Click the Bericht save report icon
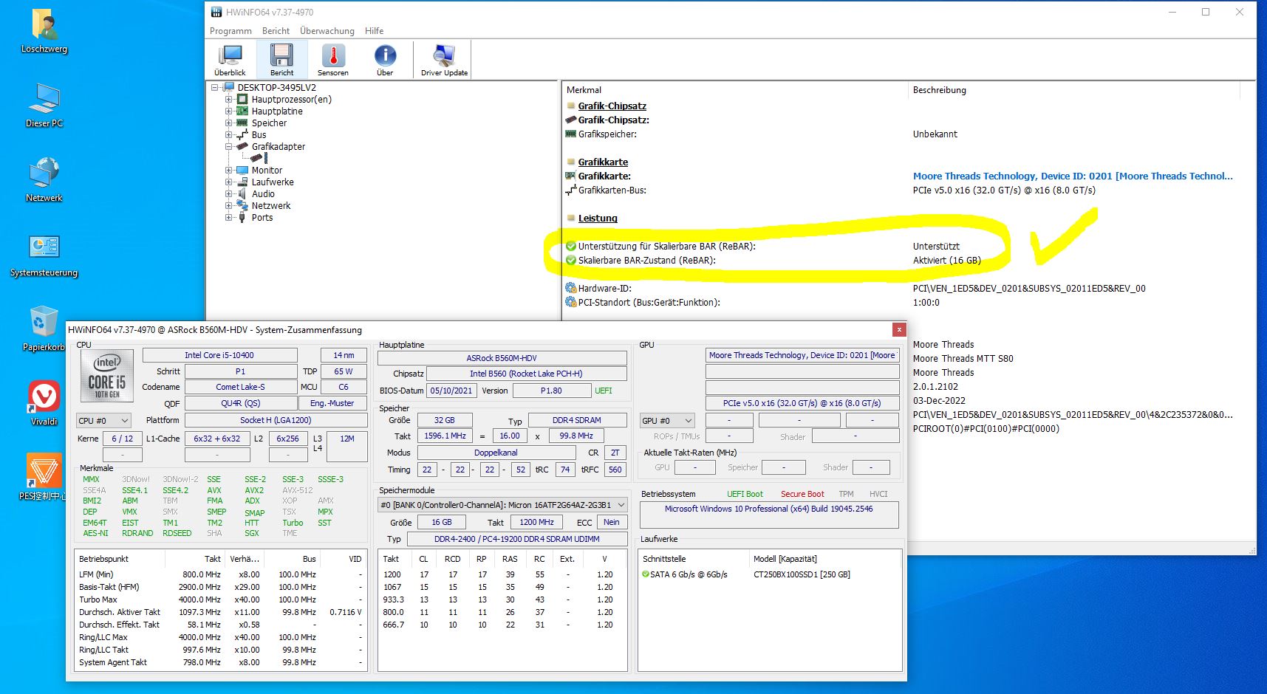This screenshot has width=1267, height=694. click(281, 60)
